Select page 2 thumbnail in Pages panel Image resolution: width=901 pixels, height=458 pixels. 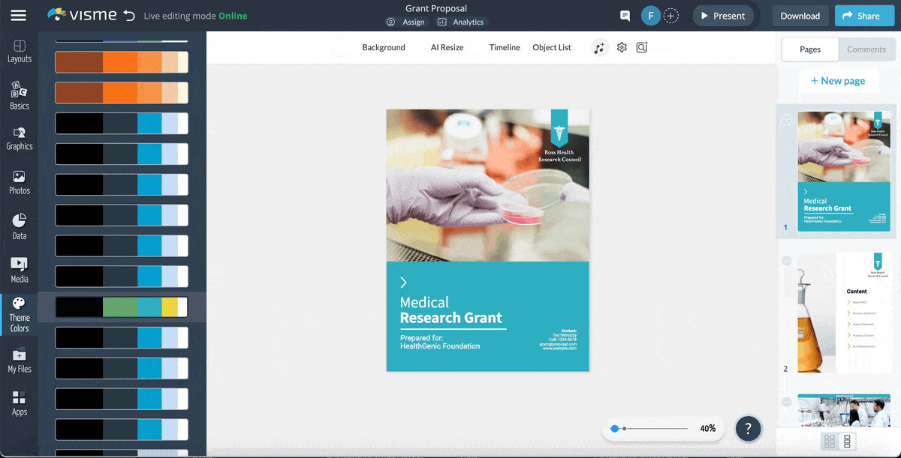[x=843, y=313]
